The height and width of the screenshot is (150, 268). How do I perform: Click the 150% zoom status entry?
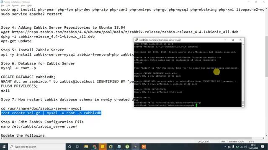click(x=223, y=142)
